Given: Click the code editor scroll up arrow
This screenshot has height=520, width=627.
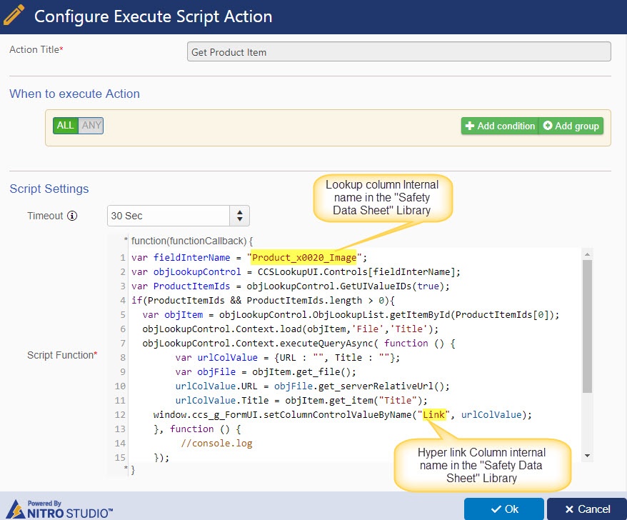Looking at the screenshot, I should (587, 254).
